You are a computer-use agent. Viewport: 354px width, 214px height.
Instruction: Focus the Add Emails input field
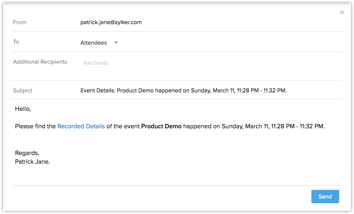(x=96, y=63)
